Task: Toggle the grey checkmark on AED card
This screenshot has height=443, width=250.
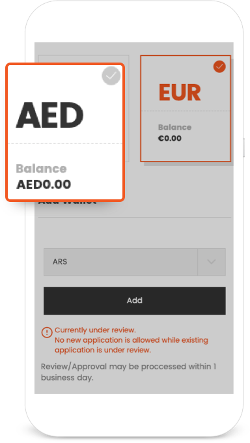Action: (111, 76)
